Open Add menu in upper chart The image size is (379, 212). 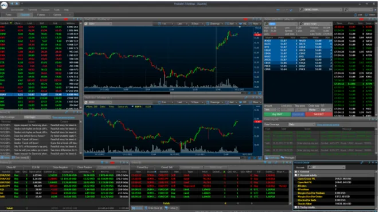click(x=231, y=23)
